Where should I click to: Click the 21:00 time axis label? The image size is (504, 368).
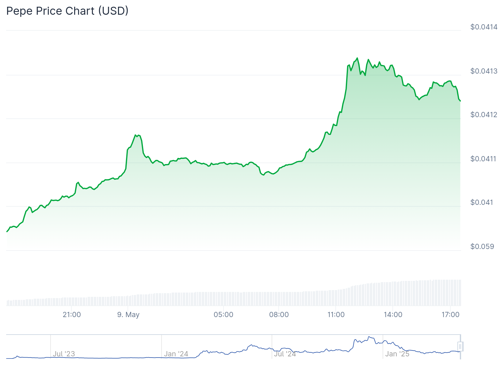(72, 315)
